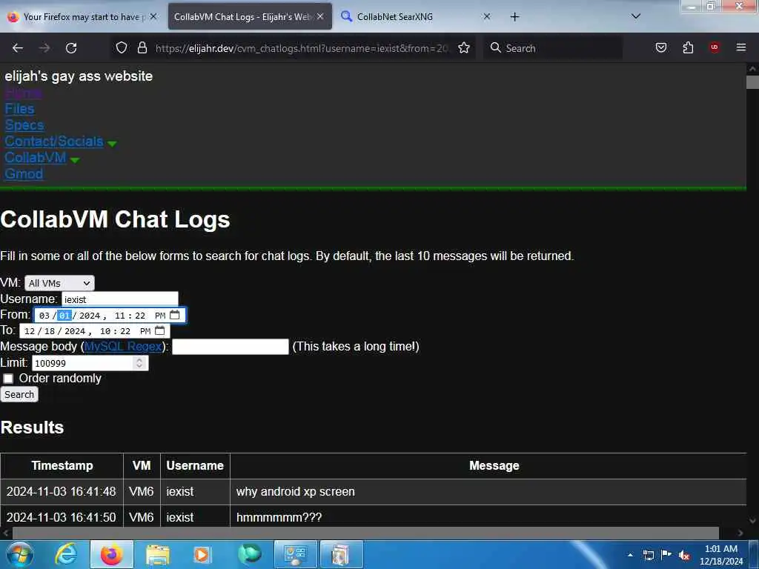
Task: Open the Contact/Socials navigation link
Action: 53,142
